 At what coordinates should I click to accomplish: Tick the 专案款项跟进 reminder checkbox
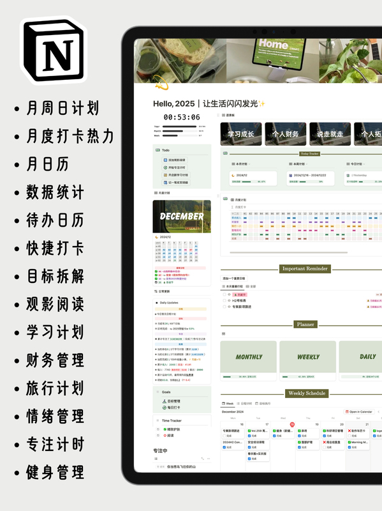pyautogui.click(x=224, y=307)
